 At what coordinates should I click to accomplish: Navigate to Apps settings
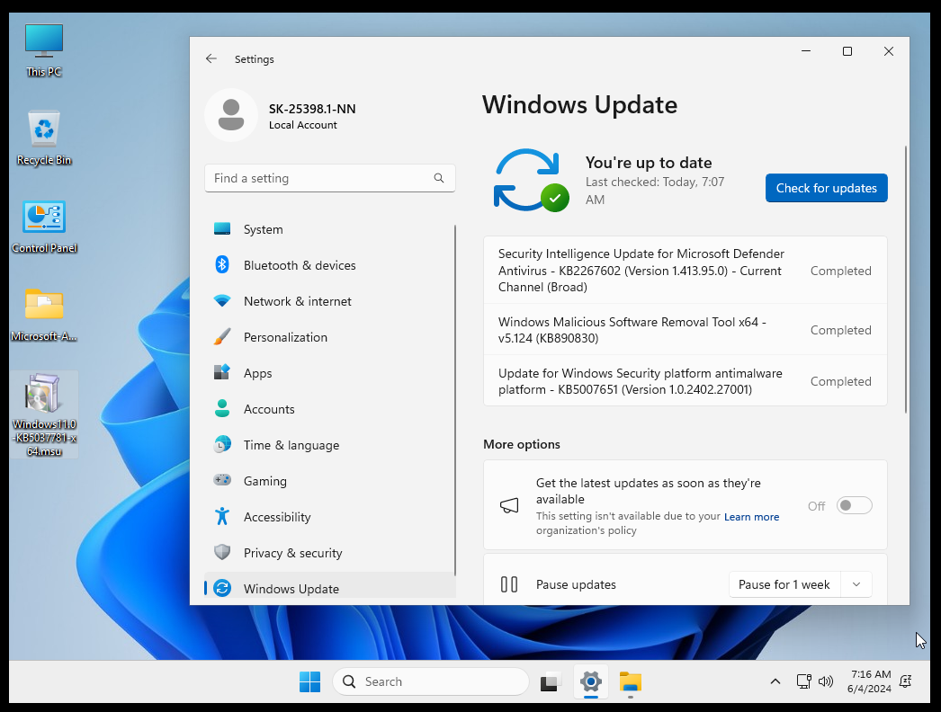tap(329, 373)
